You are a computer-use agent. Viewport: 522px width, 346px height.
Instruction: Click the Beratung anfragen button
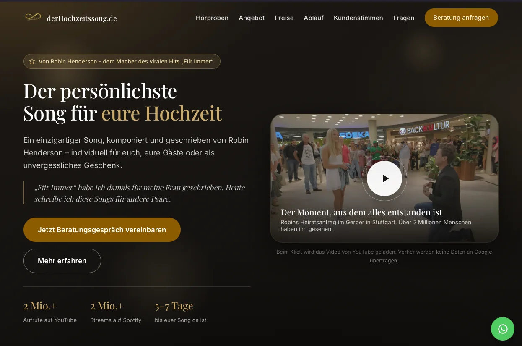tap(461, 18)
